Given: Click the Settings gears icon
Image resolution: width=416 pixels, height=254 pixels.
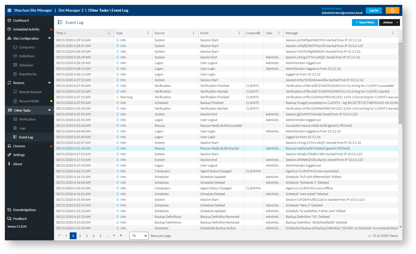Looking at the screenshot, I should tap(9, 155).
